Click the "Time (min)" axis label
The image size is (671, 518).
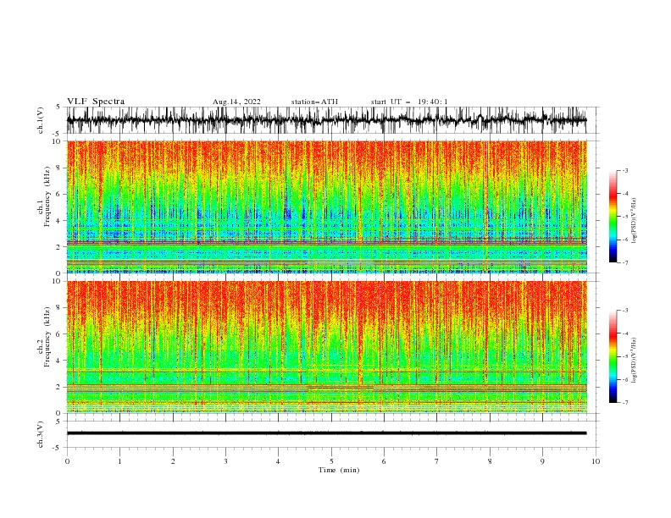tap(339, 470)
